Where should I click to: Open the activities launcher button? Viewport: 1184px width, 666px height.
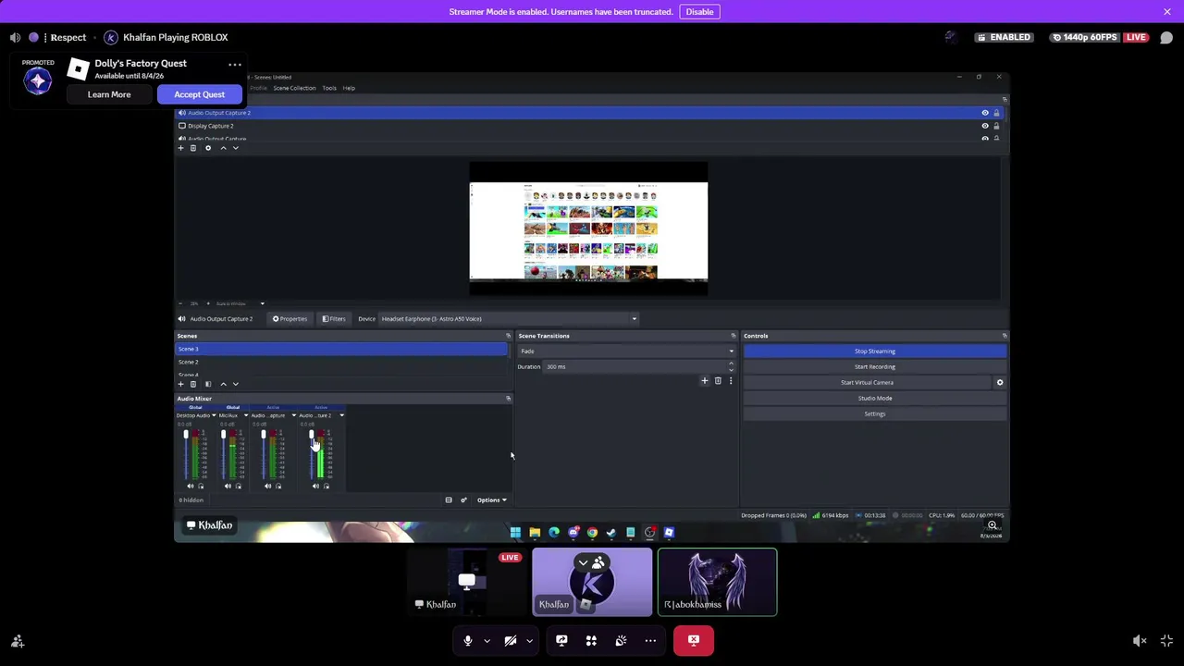click(x=591, y=640)
